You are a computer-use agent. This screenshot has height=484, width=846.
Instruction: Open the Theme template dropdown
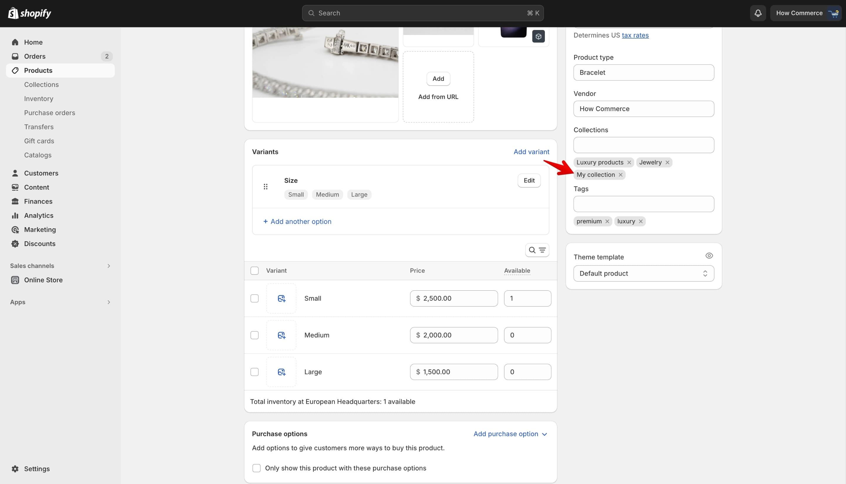pyautogui.click(x=644, y=274)
